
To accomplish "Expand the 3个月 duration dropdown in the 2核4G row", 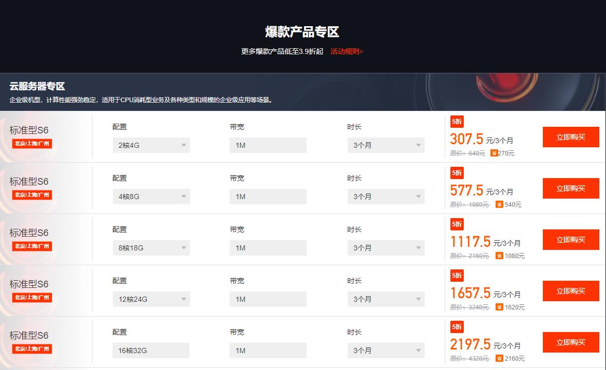I will click(x=386, y=145).
